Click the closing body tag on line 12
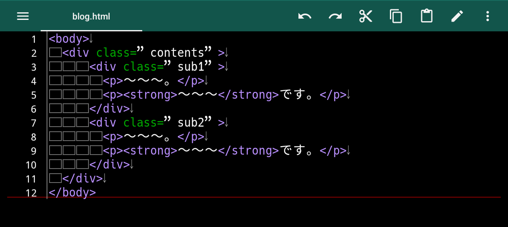The height and width of the screenshot is (227, 508). tap(72, 192)
